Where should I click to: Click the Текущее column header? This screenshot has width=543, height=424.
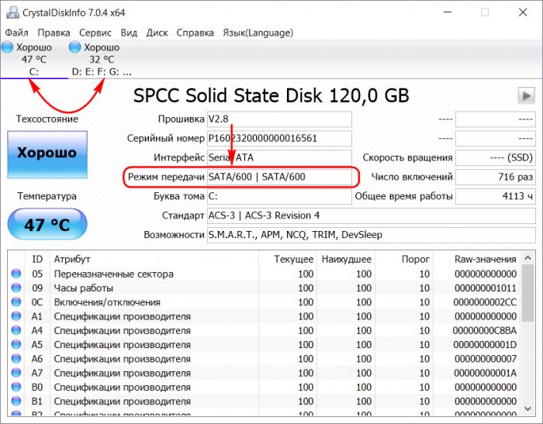[x=288, y=259]
